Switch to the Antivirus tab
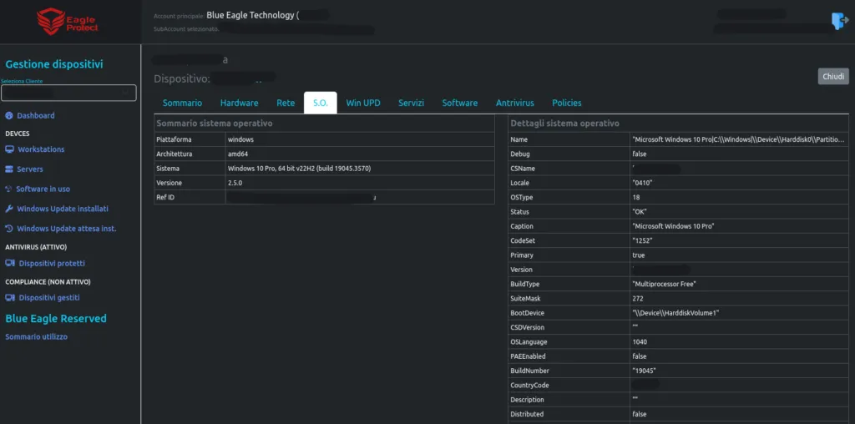 click(x=514, y=103)
